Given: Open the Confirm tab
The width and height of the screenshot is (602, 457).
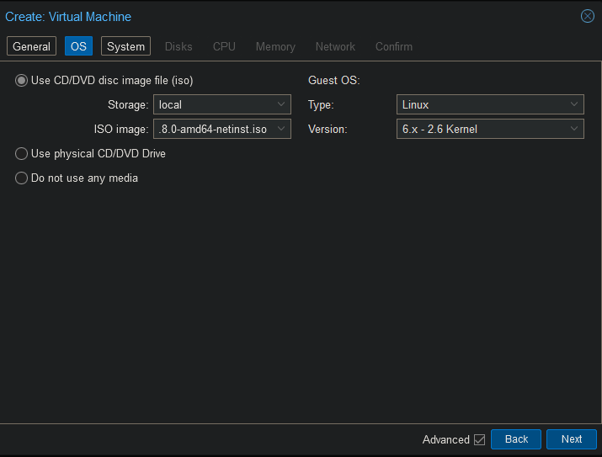Looking at the screenshot, I should 393,46.
